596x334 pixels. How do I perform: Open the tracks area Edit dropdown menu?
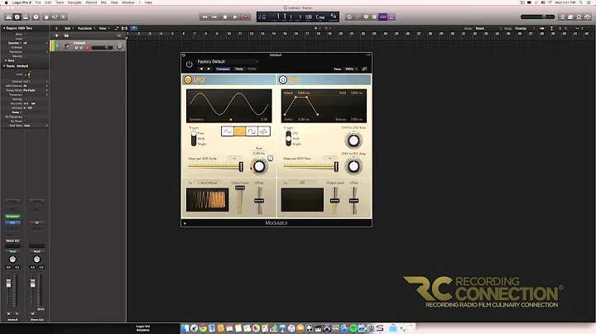pyautogui.click(x=69, y=28)
